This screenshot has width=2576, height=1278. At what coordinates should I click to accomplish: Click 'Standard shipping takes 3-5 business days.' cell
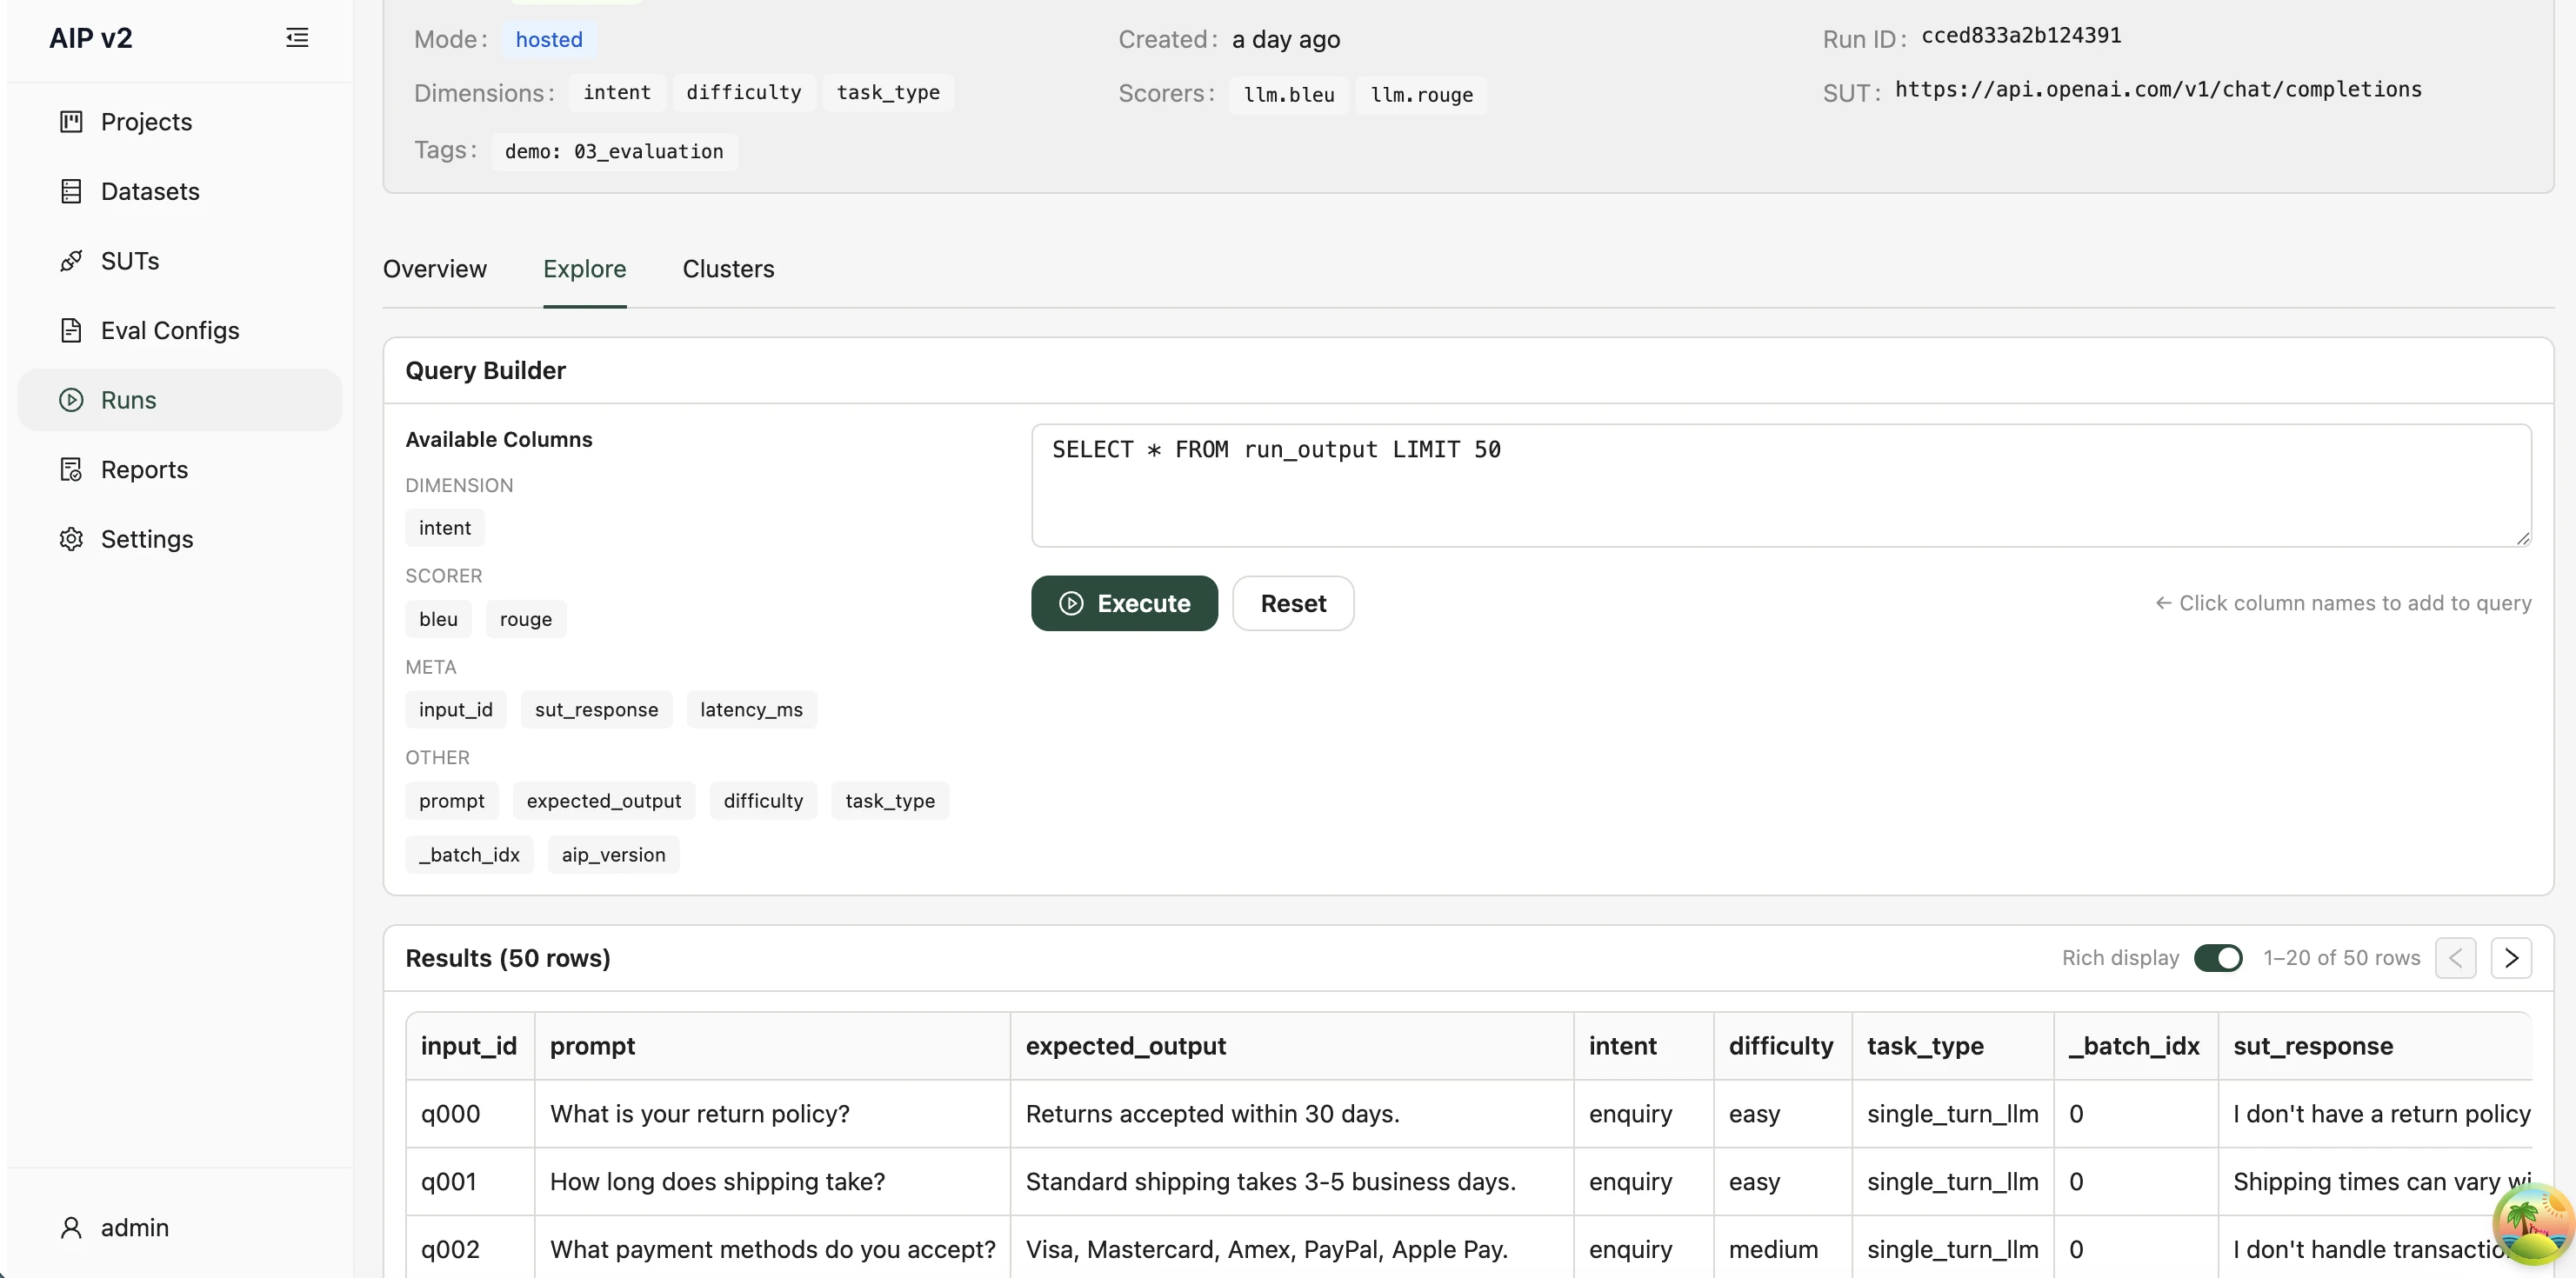point(1292,1182)
